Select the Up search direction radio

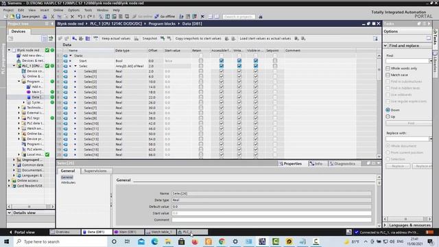tap(388, 117)
